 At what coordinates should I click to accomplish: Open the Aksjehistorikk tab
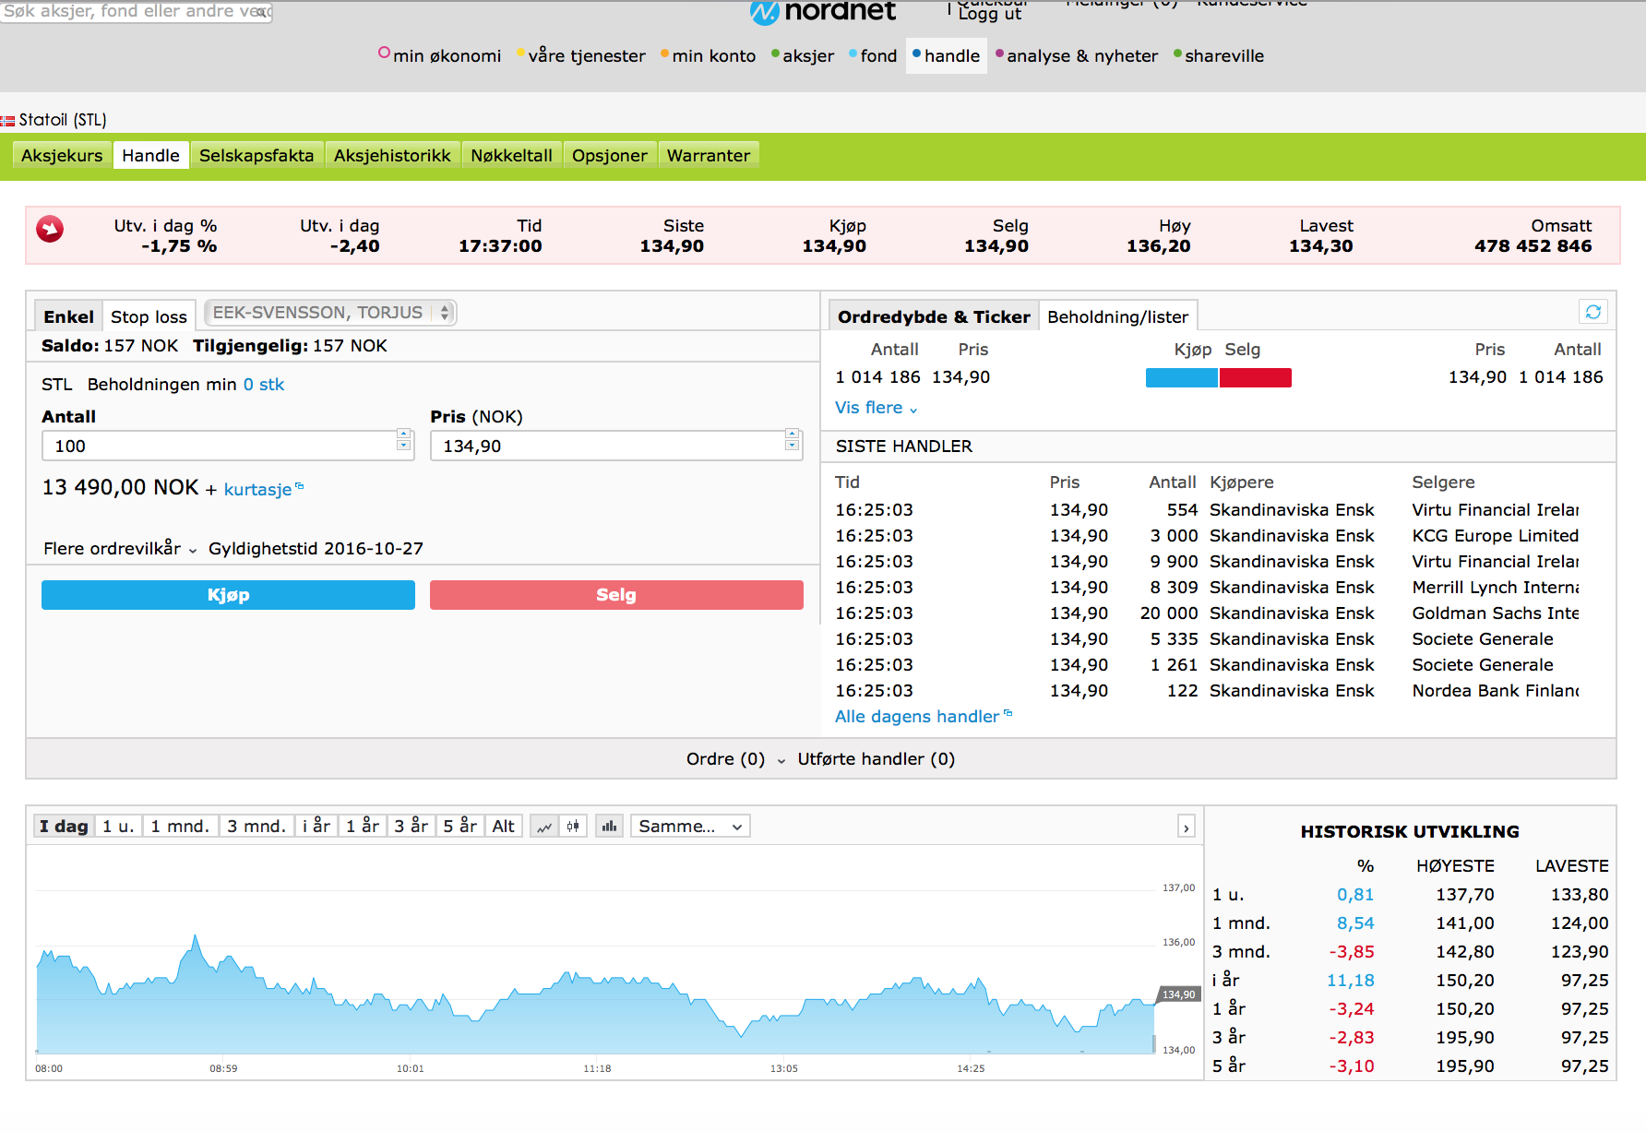tap(392, 155)
